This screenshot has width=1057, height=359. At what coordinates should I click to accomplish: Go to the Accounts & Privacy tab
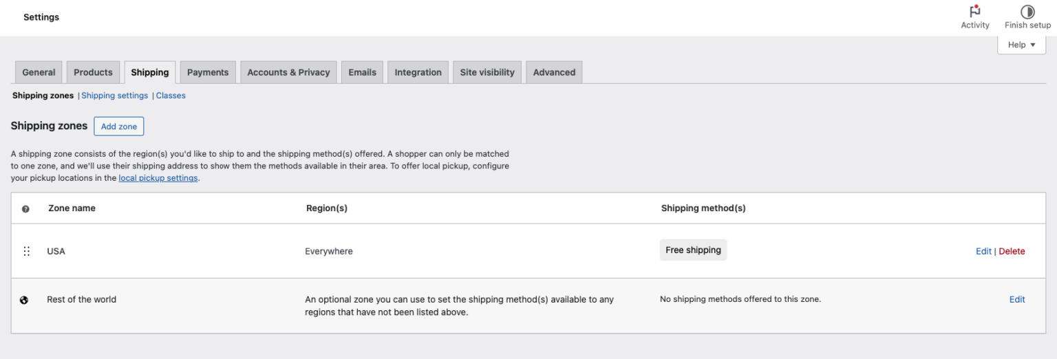point(288,72)
